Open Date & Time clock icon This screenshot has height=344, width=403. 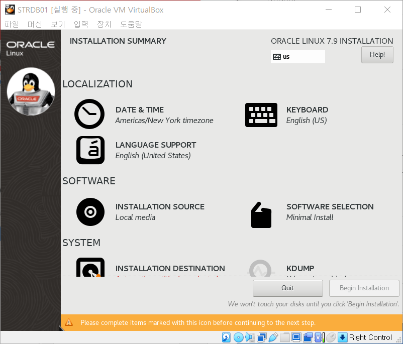pyautogui.click(x=89, y=114)
